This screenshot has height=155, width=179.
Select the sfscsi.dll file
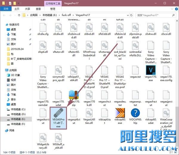pyautogui.click(x=166, y=29)
